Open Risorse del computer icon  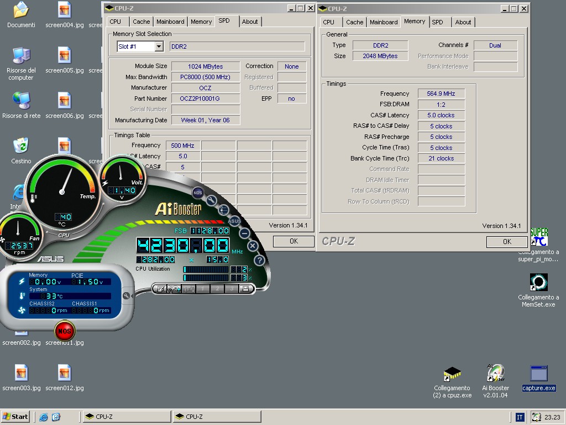(21, 64)
